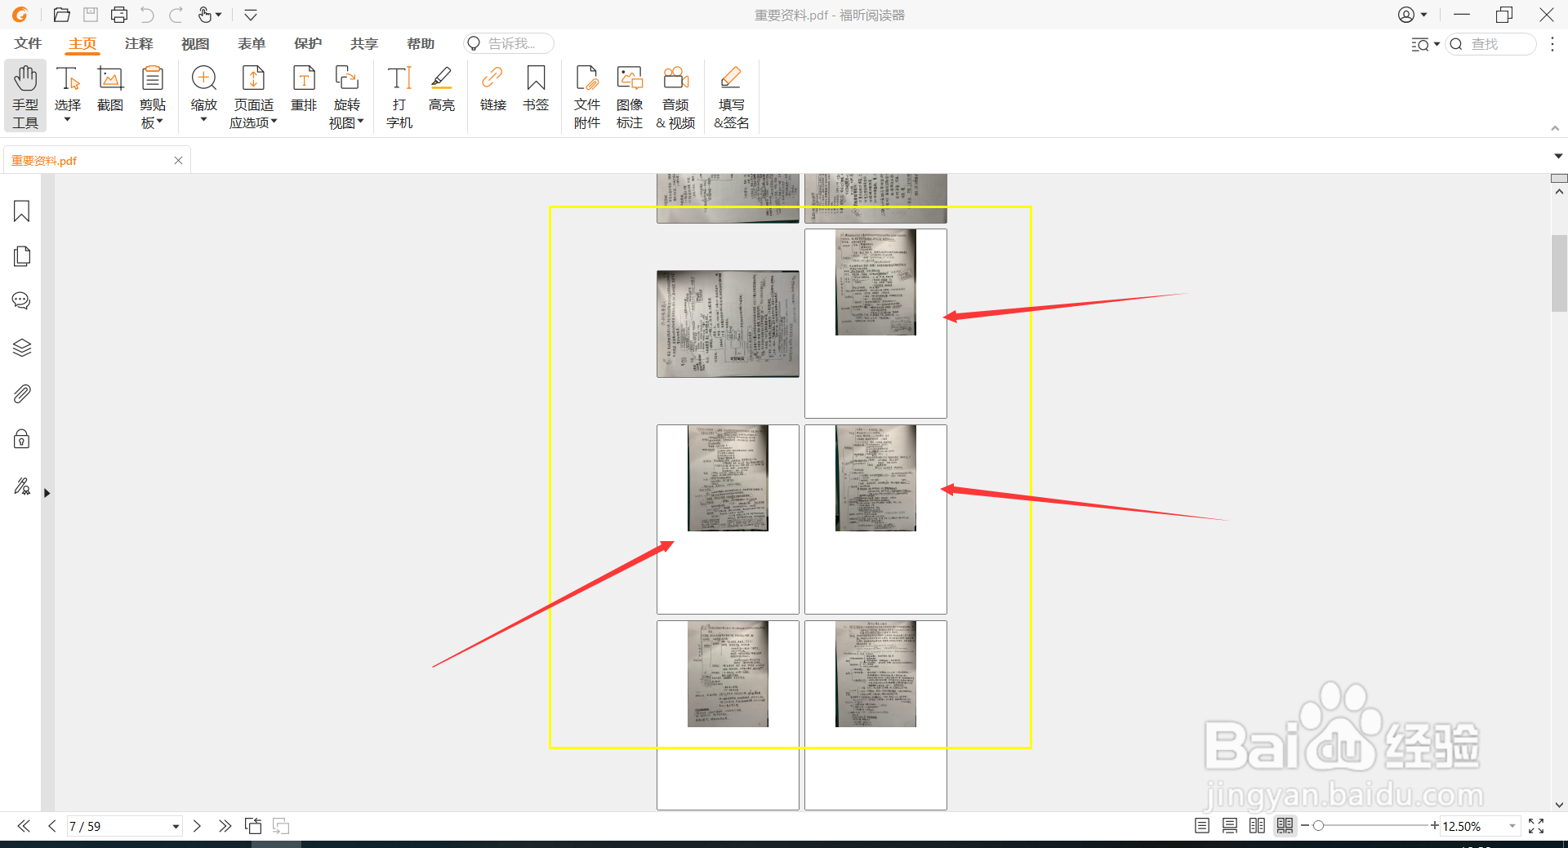Open Page Fit options (页面适应选项)
This screenshot has width=1568, height=848.
coord(254,96)
